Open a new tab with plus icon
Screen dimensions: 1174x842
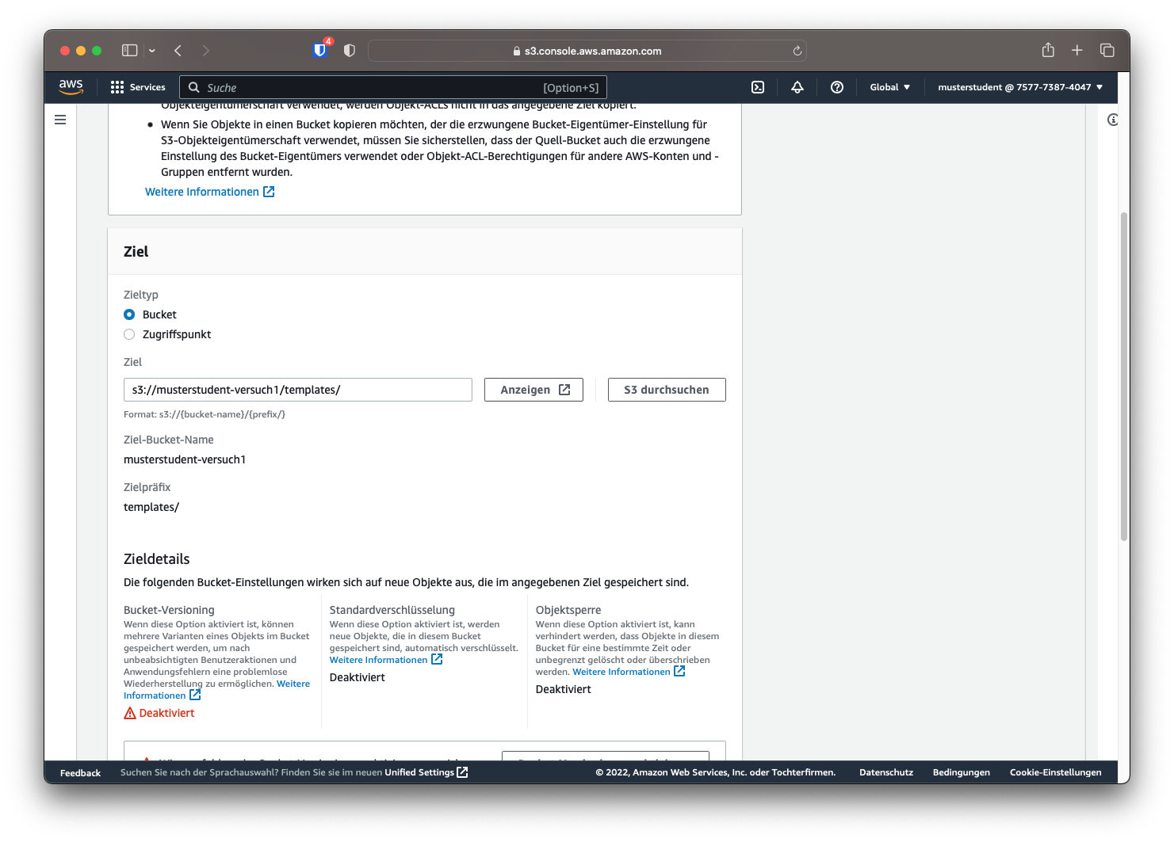tap(1077, 51)
